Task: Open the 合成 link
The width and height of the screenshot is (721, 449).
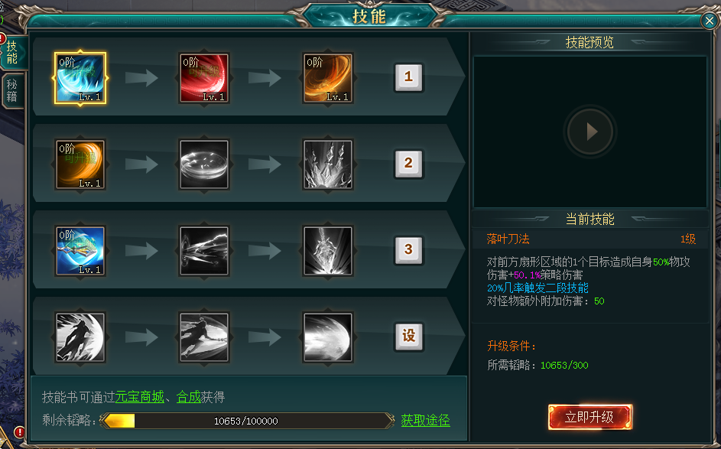Action: (x=189, y=396)
